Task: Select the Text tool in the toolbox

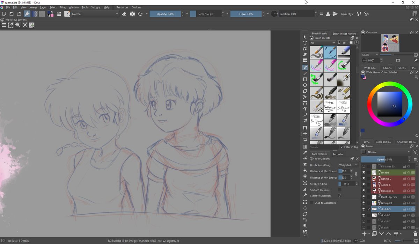Action: coord(305,43)
